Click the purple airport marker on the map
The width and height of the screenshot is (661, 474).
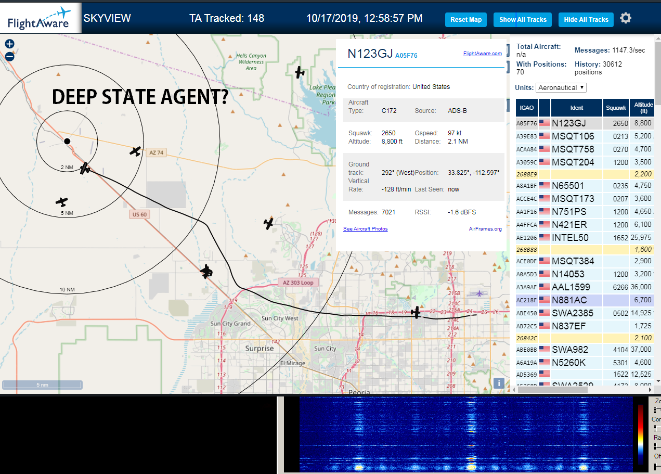coord(479,293)
